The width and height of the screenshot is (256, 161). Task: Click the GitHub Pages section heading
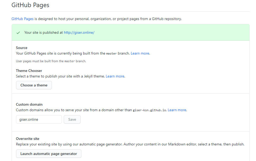[30, 5]
